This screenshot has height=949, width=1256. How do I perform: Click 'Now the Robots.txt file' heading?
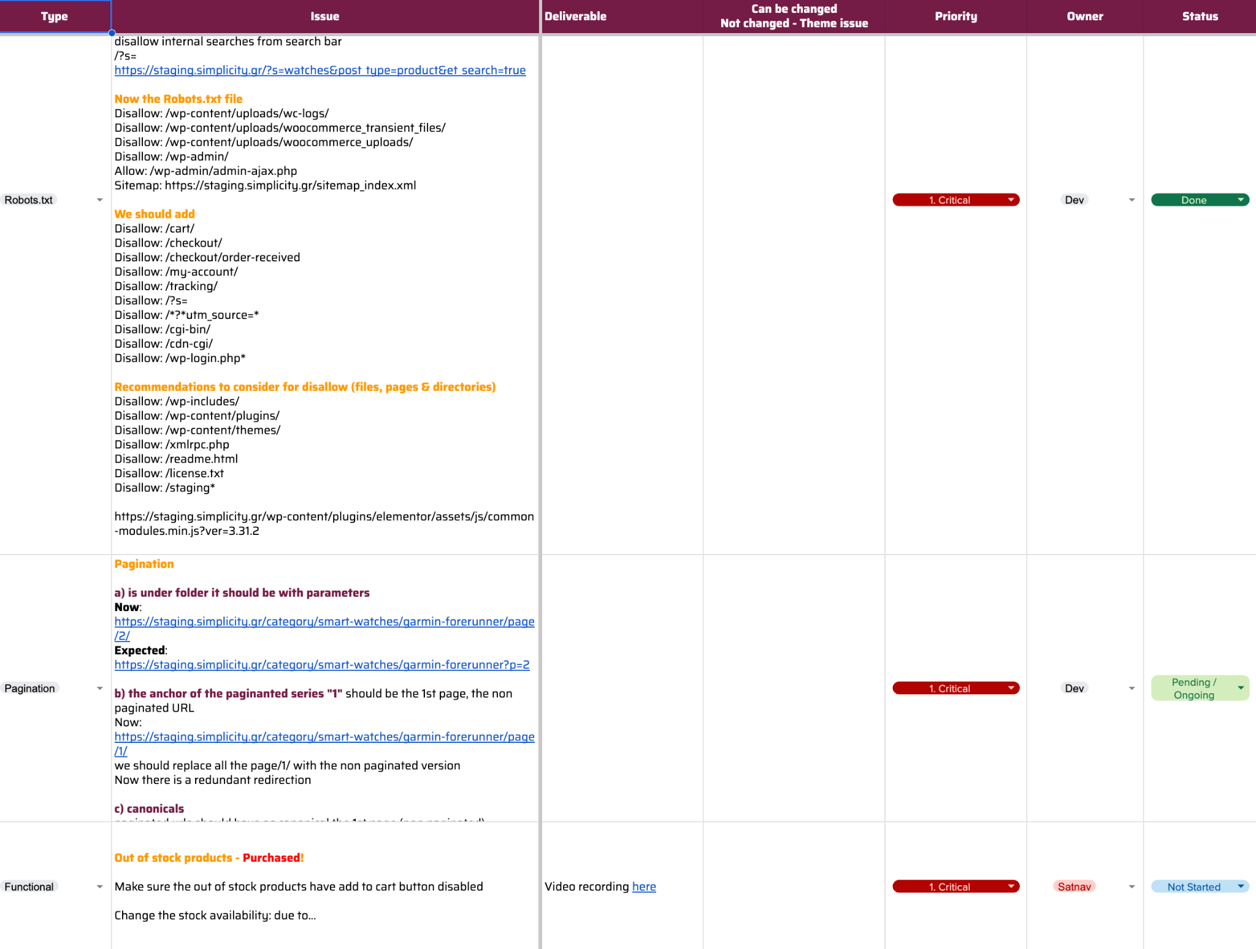click(x=178, y=99)
